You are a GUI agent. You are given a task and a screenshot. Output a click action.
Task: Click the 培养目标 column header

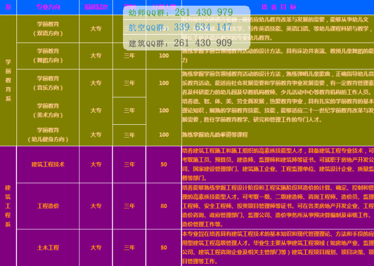(x=278, y=7)
